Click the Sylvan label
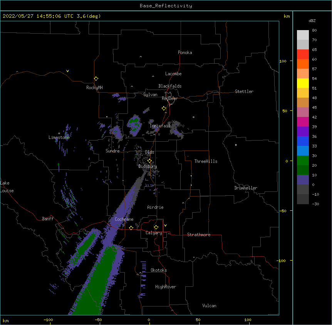The image size is (332, 325). (x=150, y=95)
